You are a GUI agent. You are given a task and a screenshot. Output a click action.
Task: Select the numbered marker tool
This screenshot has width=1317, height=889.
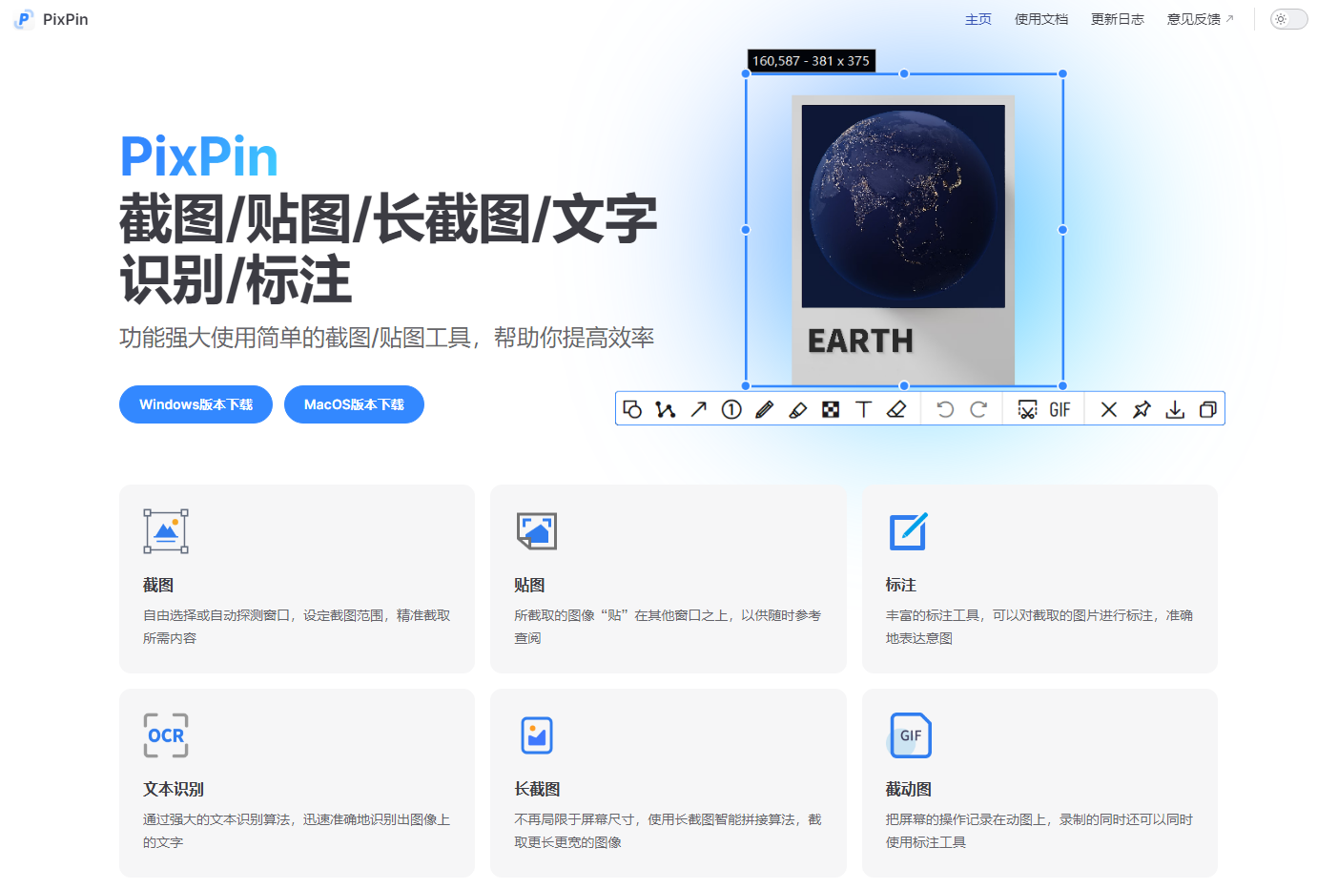click(731, 409)
